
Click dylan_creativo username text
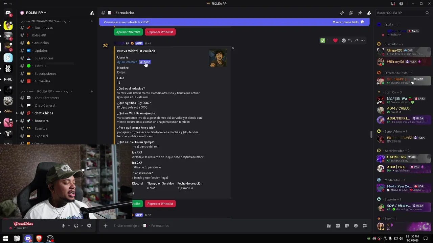127,62
